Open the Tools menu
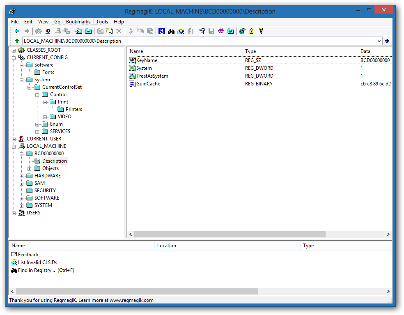Image resolution: width=404 pixels, height=315 pixels. point(102,22)
